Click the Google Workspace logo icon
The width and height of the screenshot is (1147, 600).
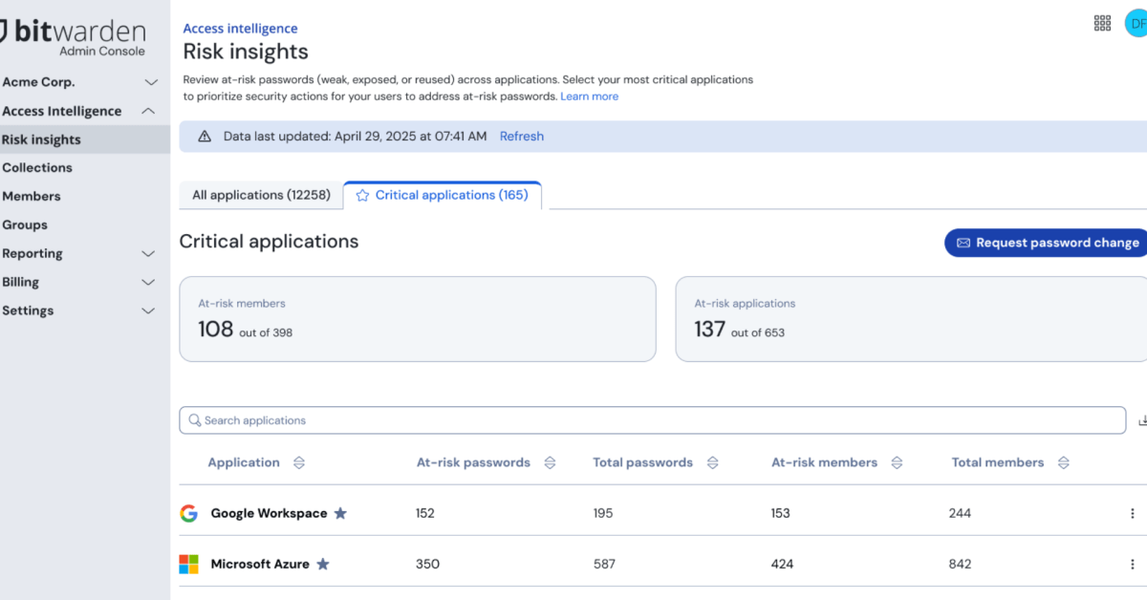[189, 513]
